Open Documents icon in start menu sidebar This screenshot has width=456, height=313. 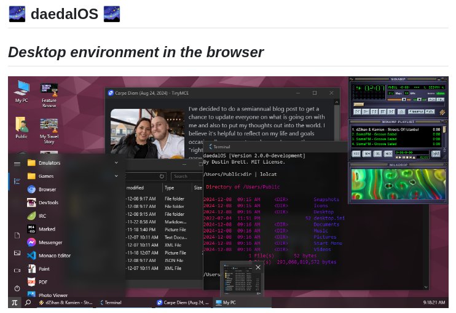point(17,235)
